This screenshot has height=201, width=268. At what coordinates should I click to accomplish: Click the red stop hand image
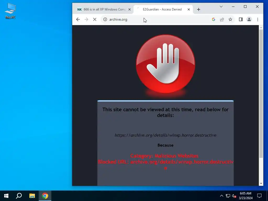point(165,64)
